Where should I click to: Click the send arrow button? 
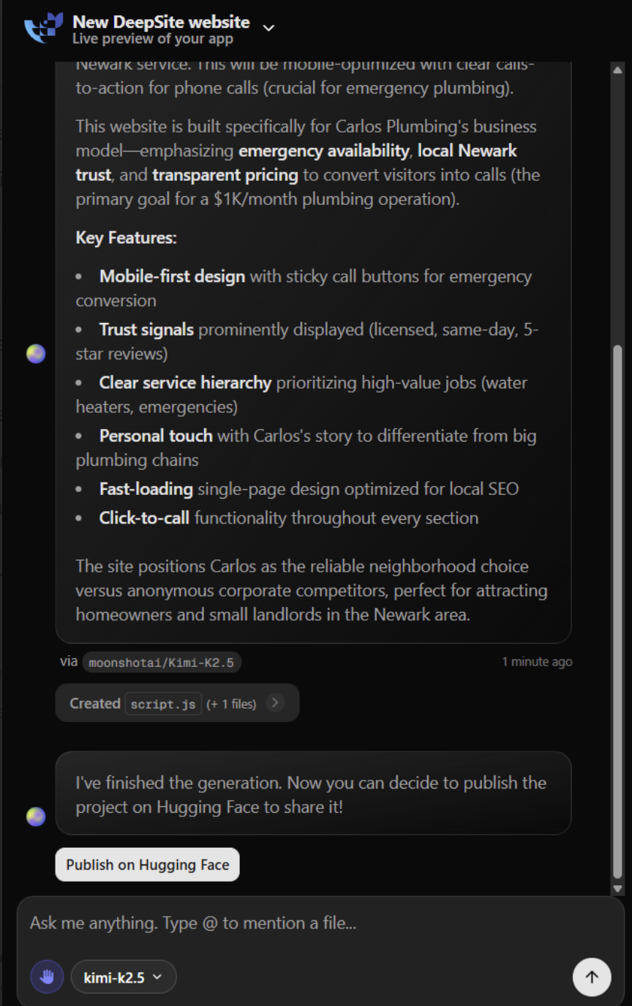point(592,977)
